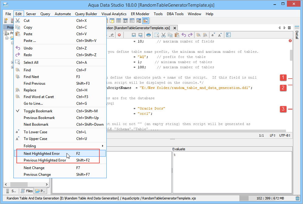The image size is (303, 204).
Task: Select Previous Bookmark menu item
Action: (60, 118)
